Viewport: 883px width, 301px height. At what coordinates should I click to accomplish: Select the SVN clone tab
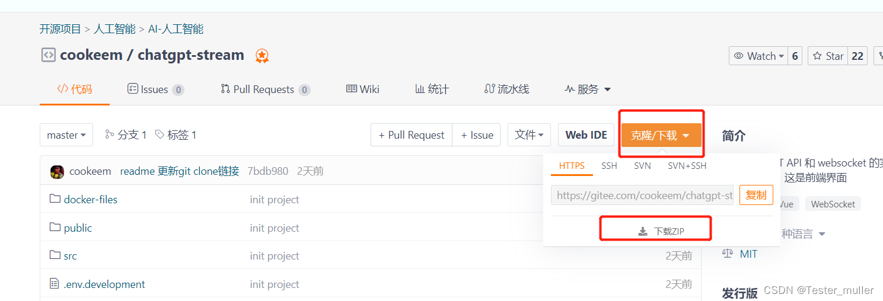coord(642,166)
